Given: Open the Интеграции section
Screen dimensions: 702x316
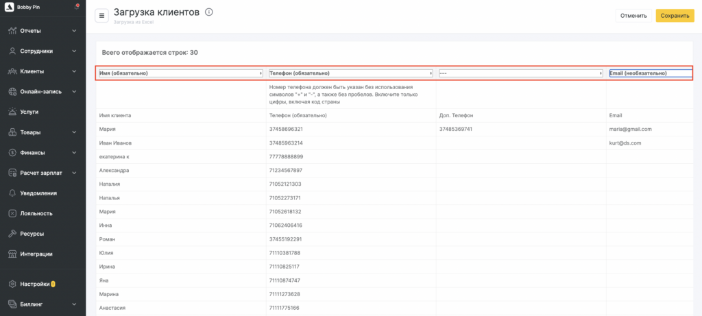Looking at the screenshot, I should (36, 254).
